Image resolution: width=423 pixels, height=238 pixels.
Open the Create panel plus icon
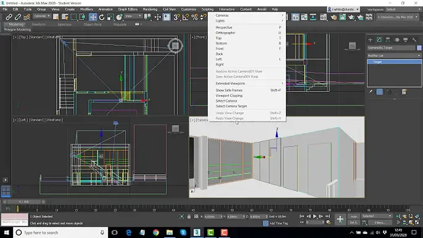pos(370,39)
